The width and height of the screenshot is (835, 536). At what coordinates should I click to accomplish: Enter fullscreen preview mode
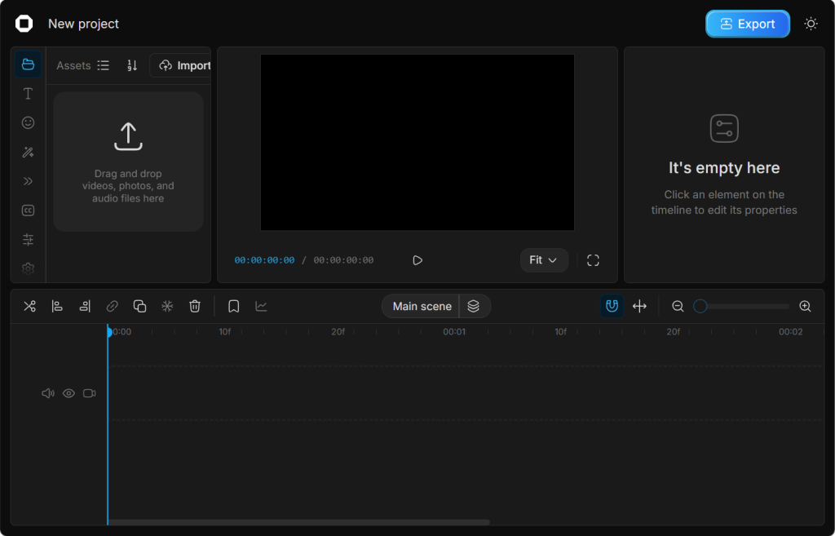tap(593, 260)
